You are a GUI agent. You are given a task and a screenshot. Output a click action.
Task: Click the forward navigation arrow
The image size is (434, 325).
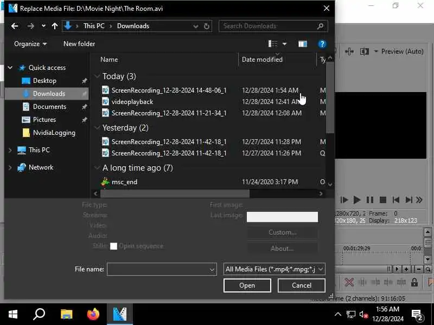pos(30,26)
